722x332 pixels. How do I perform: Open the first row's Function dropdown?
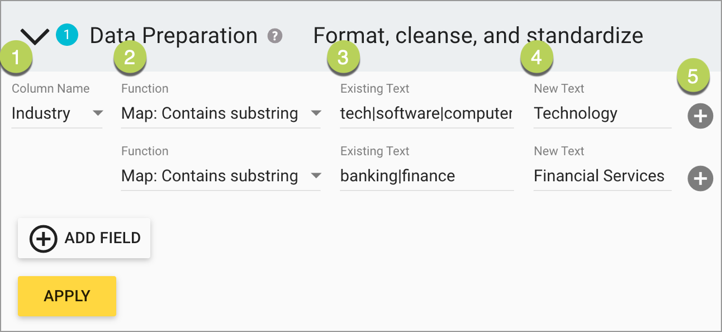click(221, 113)
